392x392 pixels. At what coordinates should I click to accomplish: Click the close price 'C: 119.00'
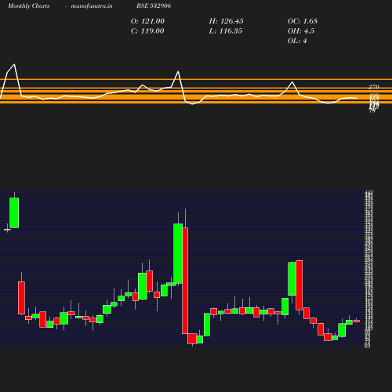tap(147, 31)
